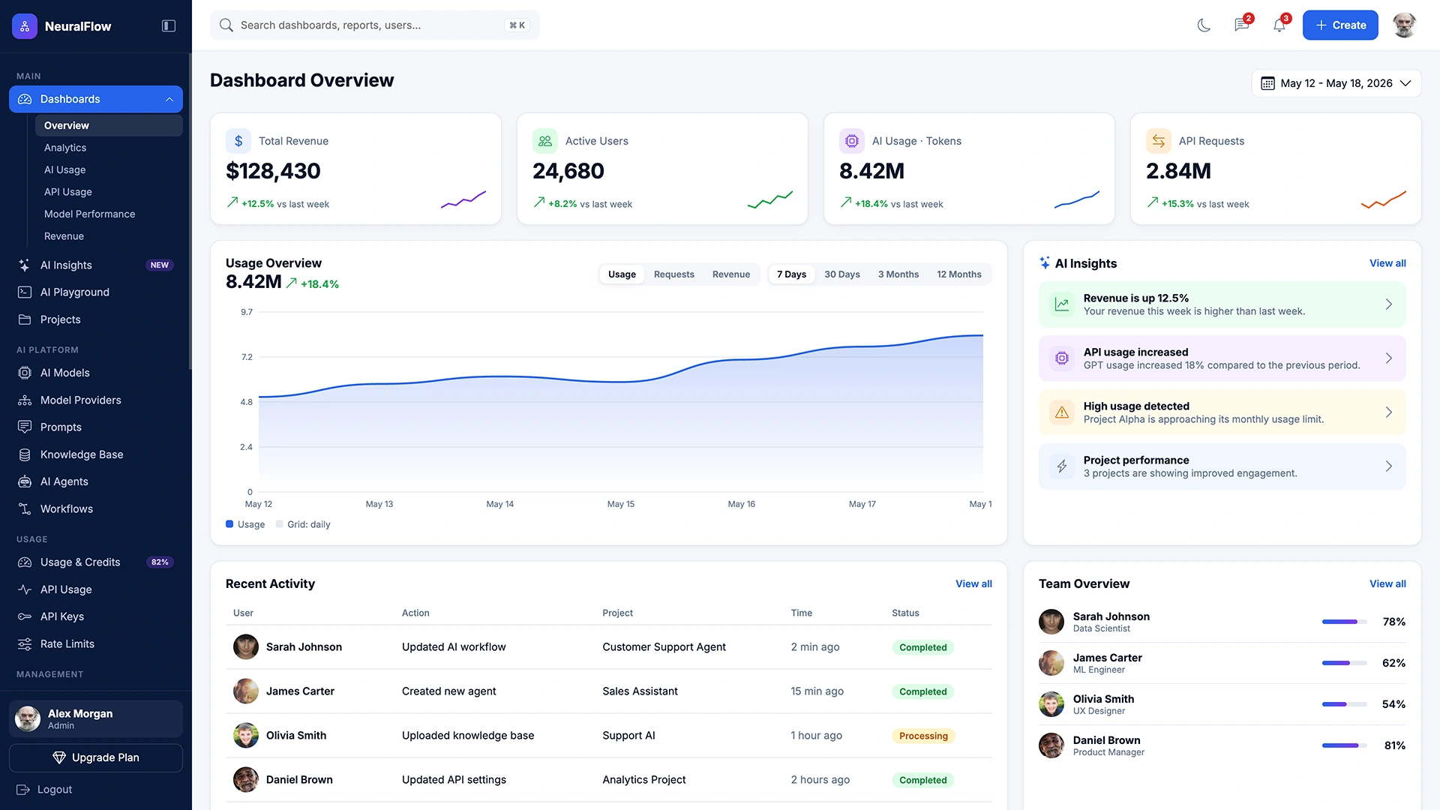The image size is (1440, 810).
Task: Open Model Providers network icon
Action: coord(25,400)
